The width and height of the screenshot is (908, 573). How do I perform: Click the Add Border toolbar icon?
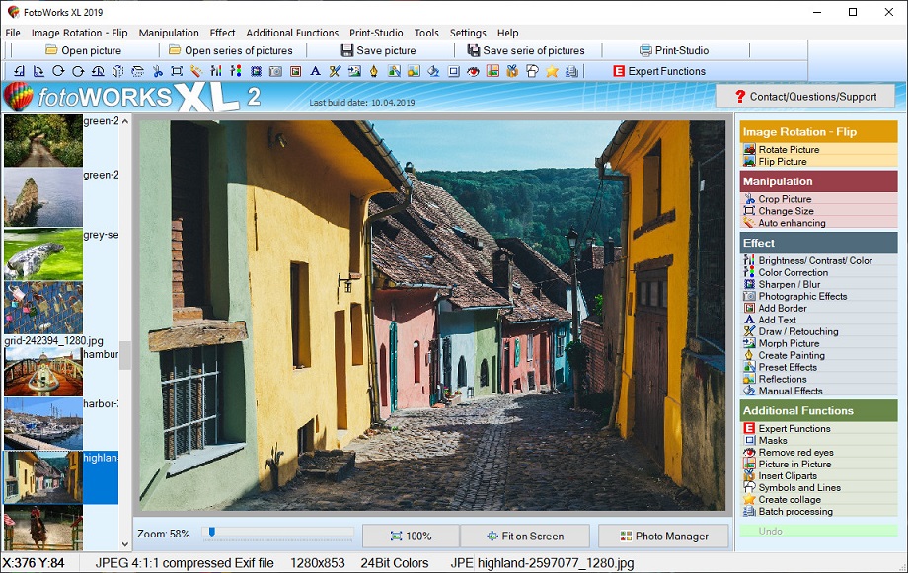[295, 71]
